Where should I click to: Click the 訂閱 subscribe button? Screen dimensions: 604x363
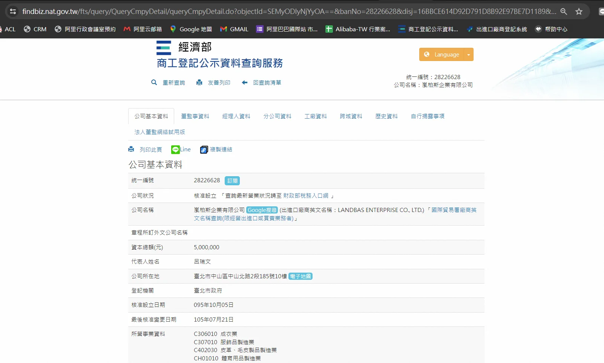point(232,181)
